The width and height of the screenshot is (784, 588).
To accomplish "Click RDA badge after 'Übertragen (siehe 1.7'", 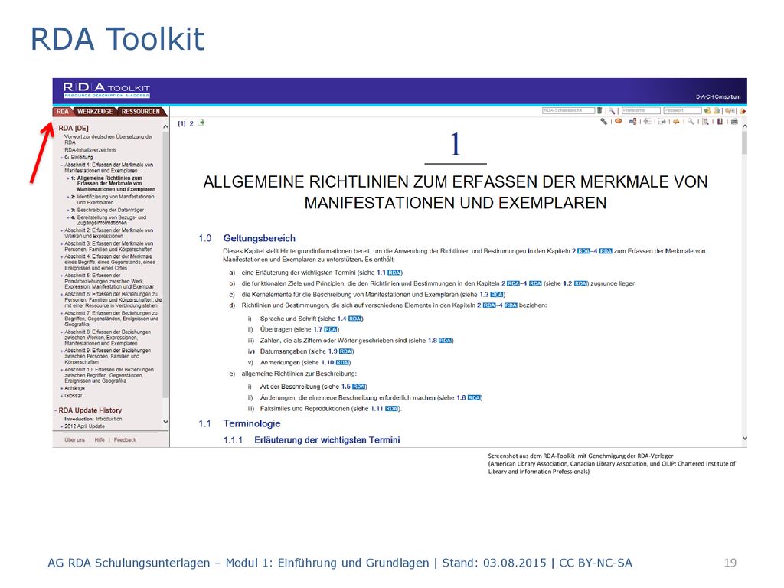I will 331,329.
